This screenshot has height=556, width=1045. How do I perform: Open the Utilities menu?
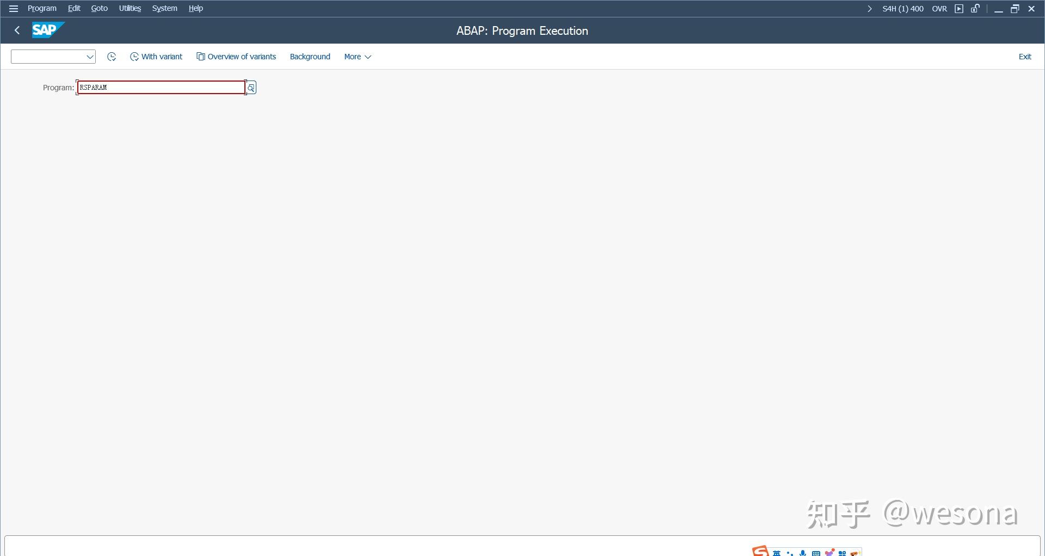pyautogui.click(x=130, y=8)
